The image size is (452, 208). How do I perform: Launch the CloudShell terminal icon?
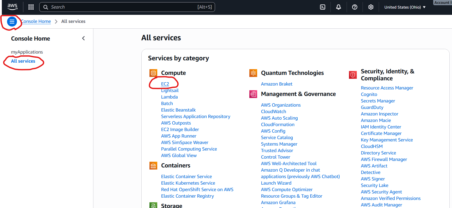[323, 7]
